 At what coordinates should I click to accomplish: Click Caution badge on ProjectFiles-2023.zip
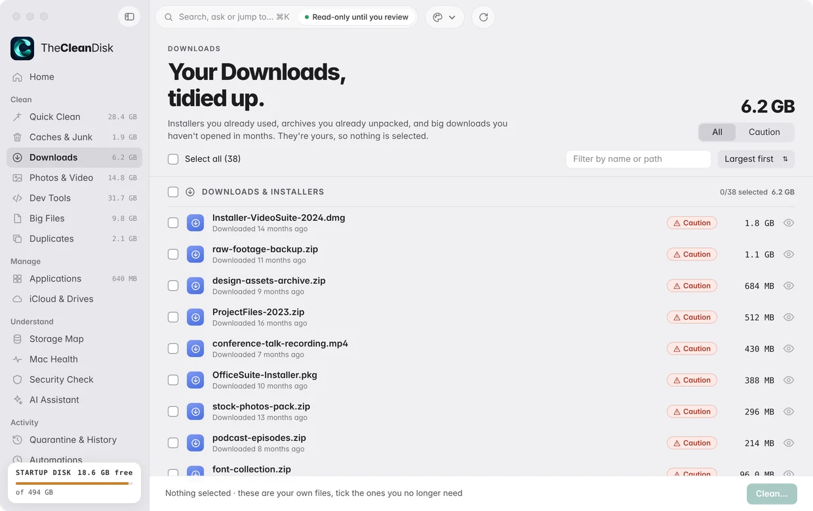click(x=692, y=317)
